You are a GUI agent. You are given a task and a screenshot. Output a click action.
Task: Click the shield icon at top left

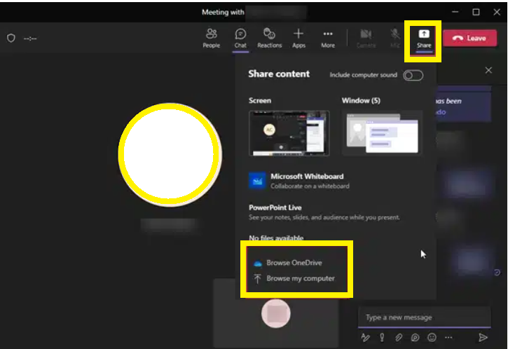(11, 39)
